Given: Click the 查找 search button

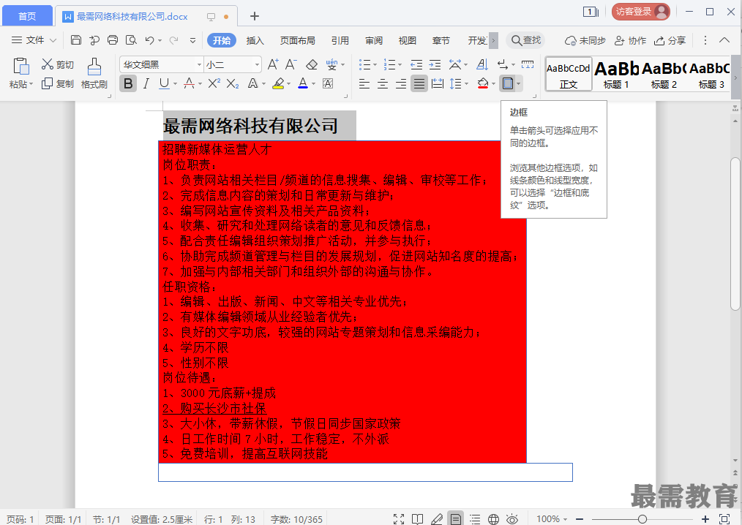Looking at the screenshot, I should pos(525,40).
